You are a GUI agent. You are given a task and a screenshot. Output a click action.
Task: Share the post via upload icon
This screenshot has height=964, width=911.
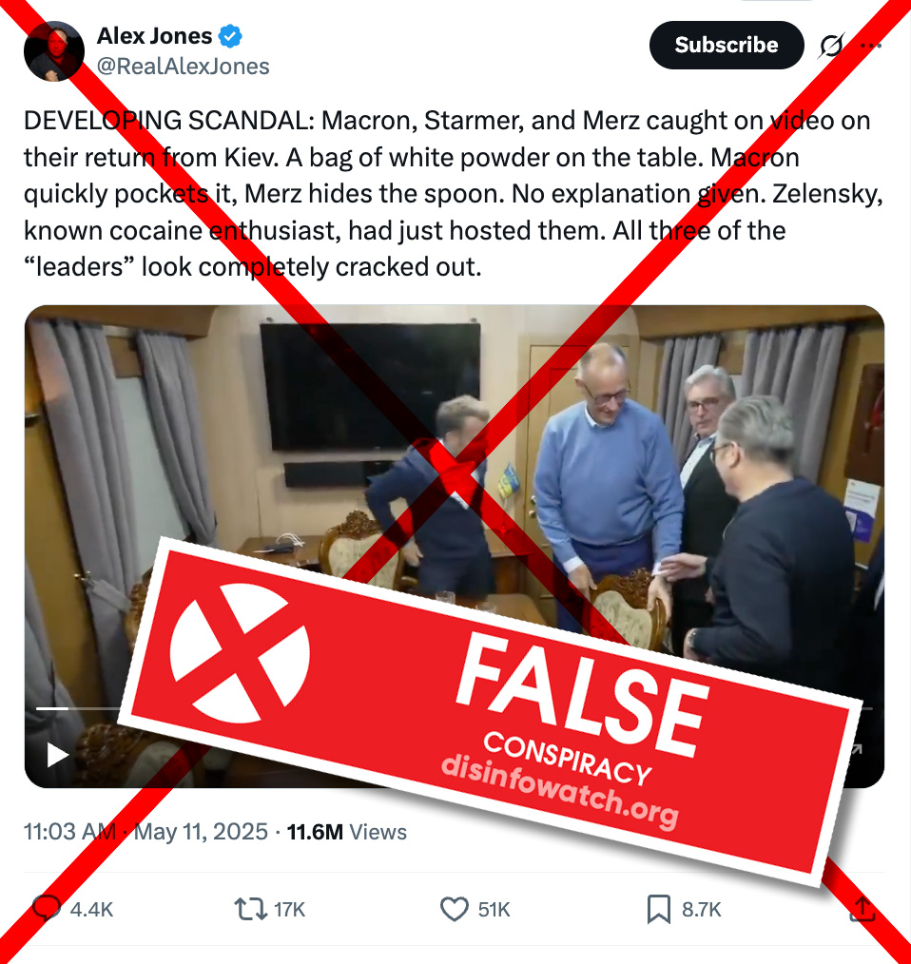(862, 909)
